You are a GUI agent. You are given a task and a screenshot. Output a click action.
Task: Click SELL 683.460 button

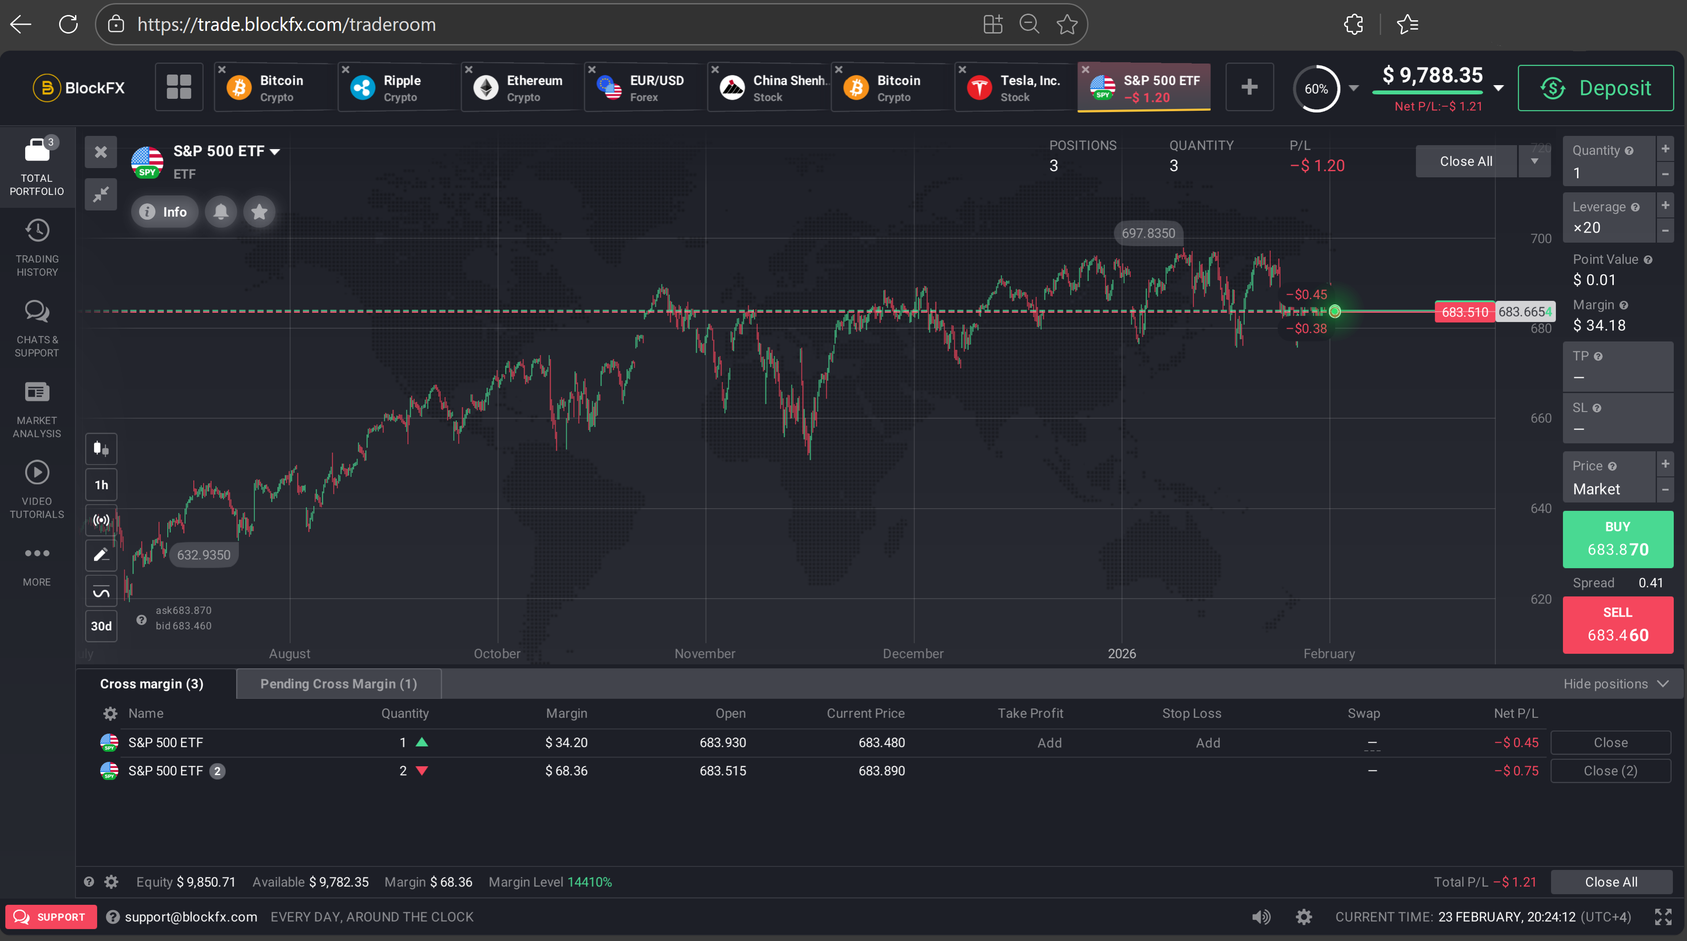[1618, 625]
